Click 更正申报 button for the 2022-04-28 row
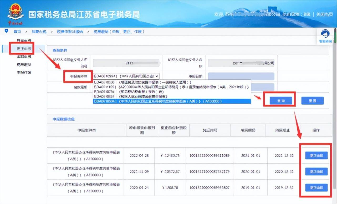The height and width of the screenshot is (204, 337). click(x=316, y=155)
